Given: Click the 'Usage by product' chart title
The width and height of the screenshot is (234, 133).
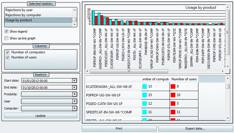Looking at the screenshot, I should pyautogui.click(x=201, y=7).
